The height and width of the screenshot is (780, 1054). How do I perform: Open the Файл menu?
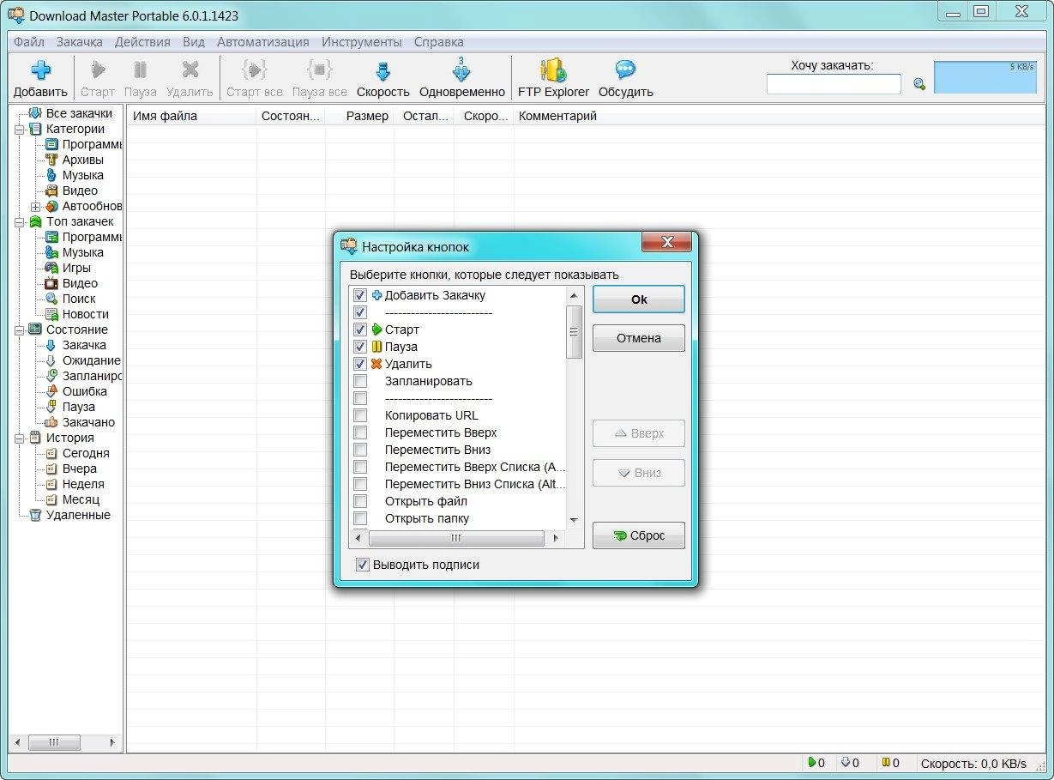[29, 41]
